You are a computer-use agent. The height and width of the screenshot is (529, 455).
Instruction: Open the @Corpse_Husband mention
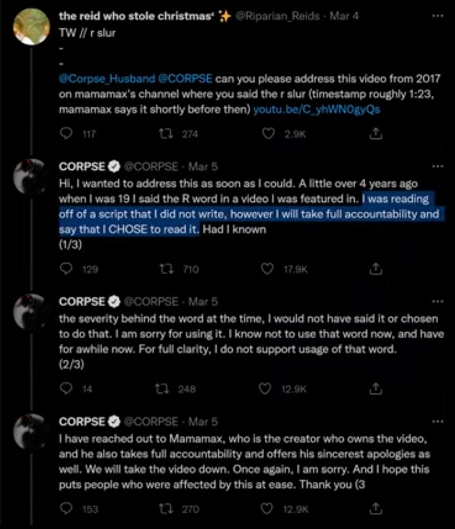[107, 79]
